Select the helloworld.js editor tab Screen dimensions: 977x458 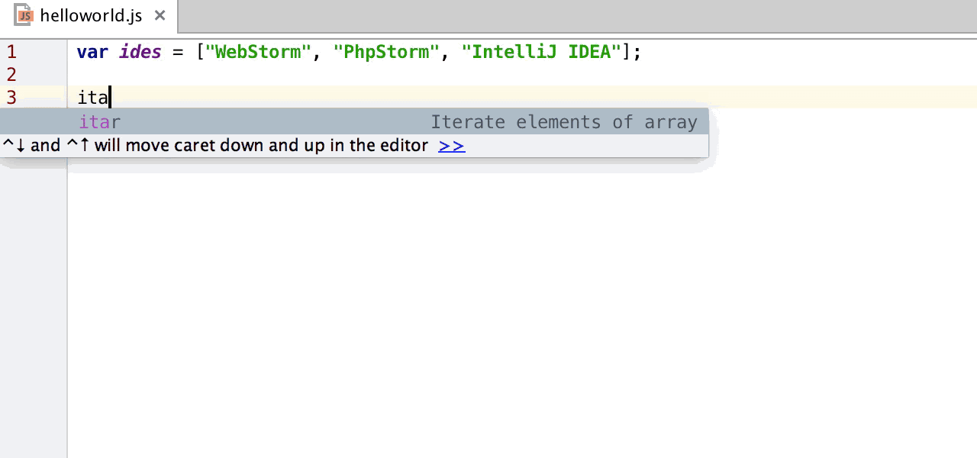click(x=90, y=15)
